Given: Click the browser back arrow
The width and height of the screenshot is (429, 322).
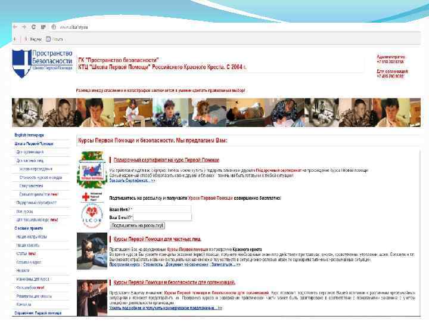Looking at the screenshot, I should point(15,27).
